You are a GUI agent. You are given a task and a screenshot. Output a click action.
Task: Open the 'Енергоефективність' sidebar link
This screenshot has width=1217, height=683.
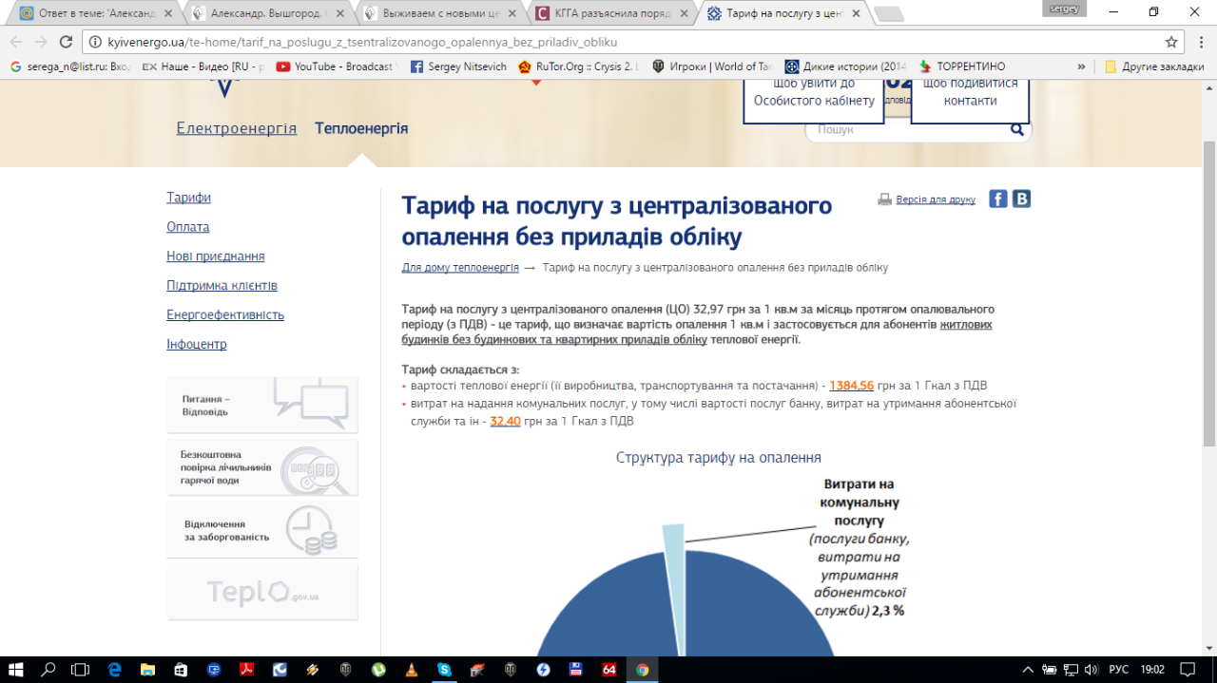click(225, 315)
